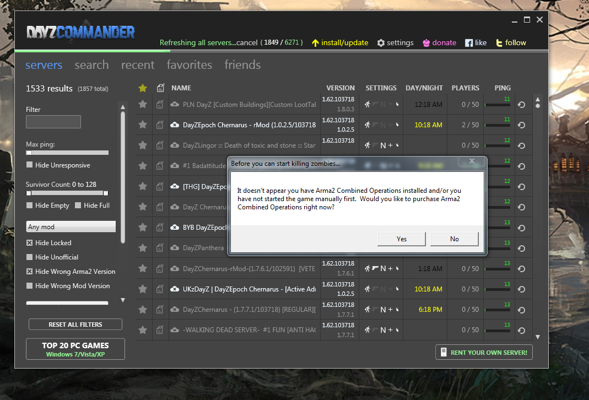Close the zombies dialog with X

click(472, 161)
